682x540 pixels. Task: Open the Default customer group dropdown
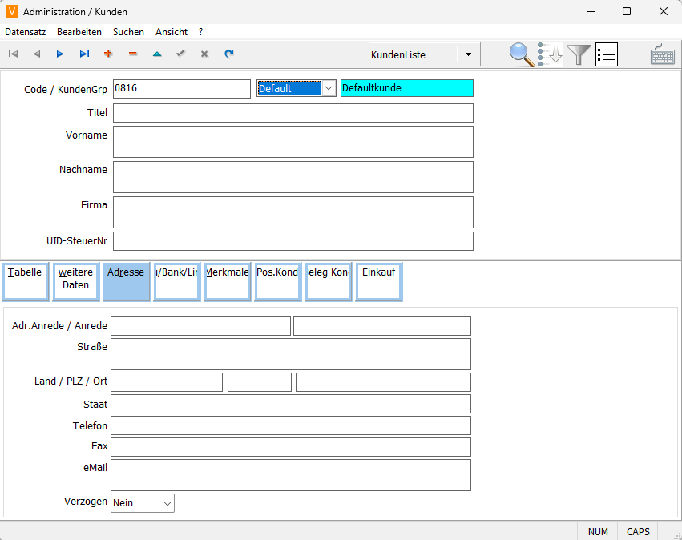point(329,88)
